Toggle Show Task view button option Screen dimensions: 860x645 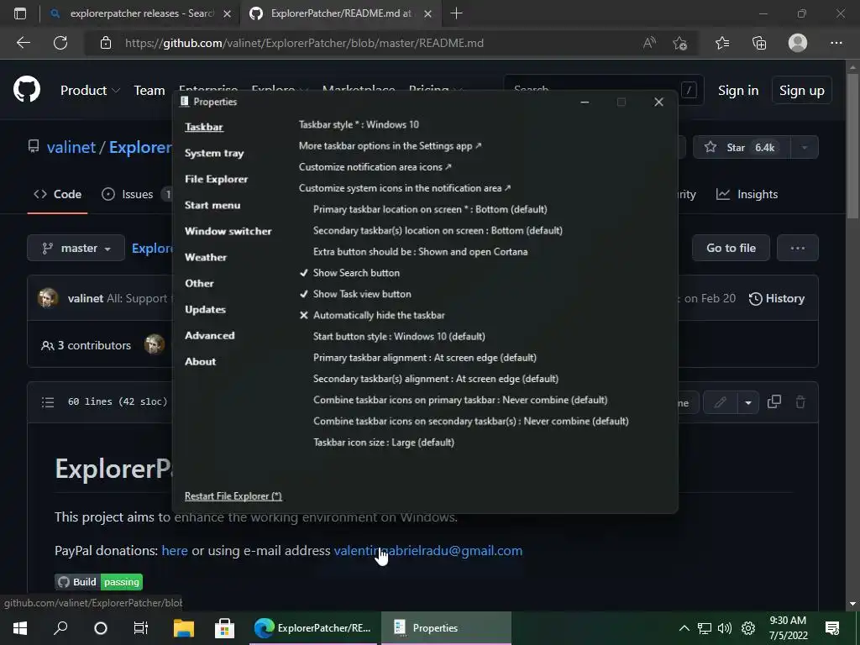[x=361, y=294]
